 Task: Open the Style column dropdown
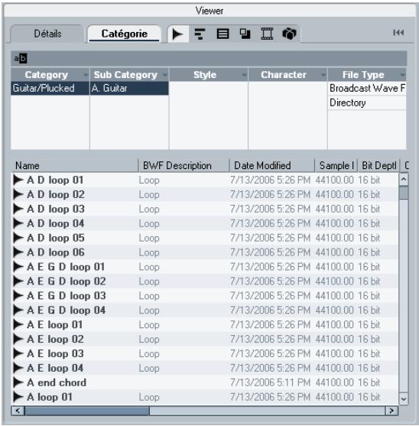[x=244, y=75]
